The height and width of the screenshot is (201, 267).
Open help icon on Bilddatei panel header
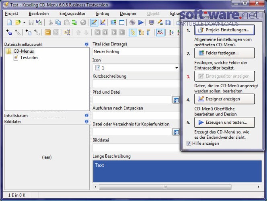tap(86, 121)
